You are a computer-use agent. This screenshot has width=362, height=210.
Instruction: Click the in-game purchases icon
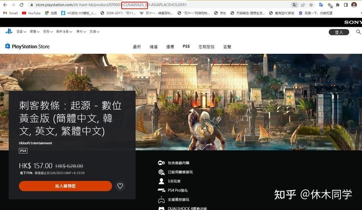pyautogui.click(x=161, y=163)
